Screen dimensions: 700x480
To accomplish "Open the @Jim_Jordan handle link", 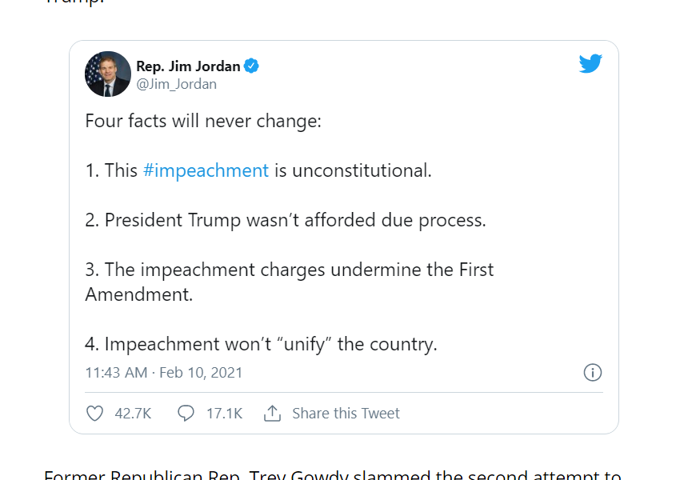I will pos(176,84).
